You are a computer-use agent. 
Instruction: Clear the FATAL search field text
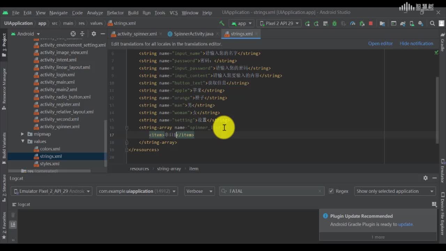click(320, 191)
